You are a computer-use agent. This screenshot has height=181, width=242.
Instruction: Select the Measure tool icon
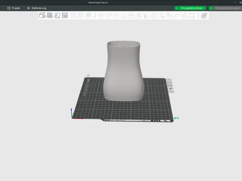[177, 15]
